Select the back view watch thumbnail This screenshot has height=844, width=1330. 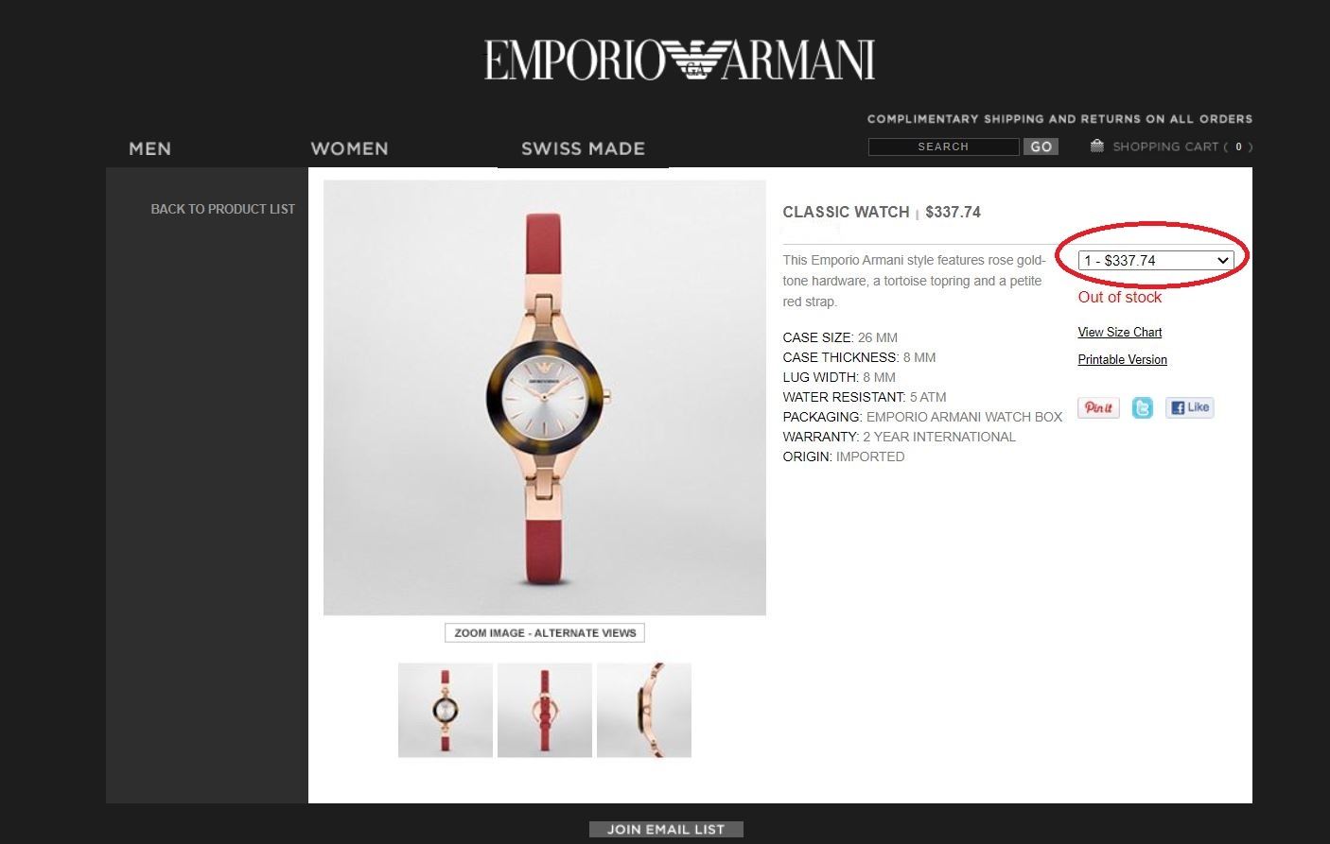tap(545, 710)
